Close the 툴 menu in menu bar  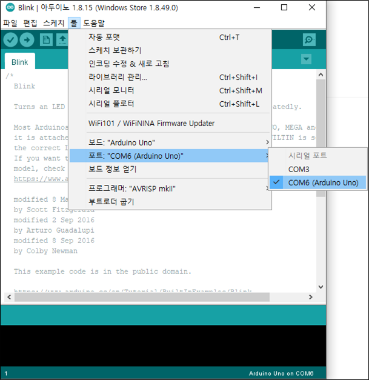click(x=74, y=23)
